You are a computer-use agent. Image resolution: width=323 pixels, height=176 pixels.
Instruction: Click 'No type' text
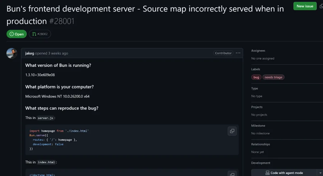point(257,96)
